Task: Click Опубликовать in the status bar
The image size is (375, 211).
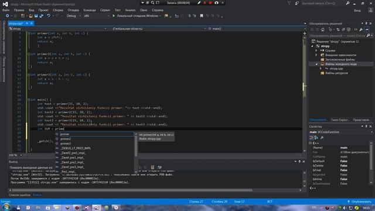Action: (359, 202)
